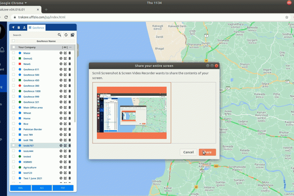Tick the checkbox next to NewG
The width and height of the screenshot is (294, 196).
point(14,64)
